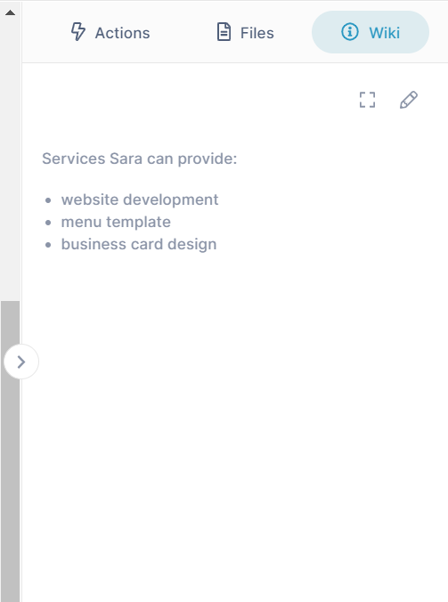Viewport: 448px width, 602px height.
Task: Edit the wiki with the pencil icon
Action: pyautogui.click(x=409, y=100)
